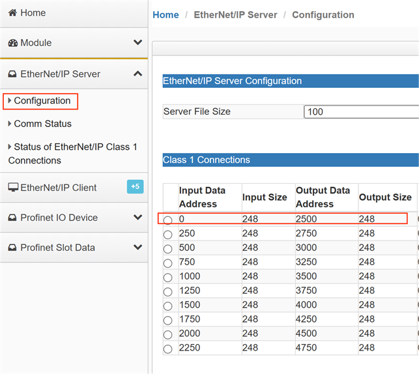The image size is (419, 374).
Task: Click the arrow icon beside Comm Status
Action: coord(10,124)
